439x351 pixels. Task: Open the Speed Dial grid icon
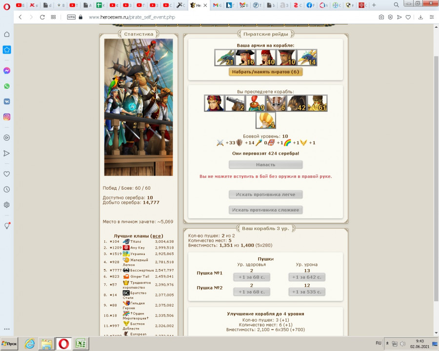click(x=53, y=17)
